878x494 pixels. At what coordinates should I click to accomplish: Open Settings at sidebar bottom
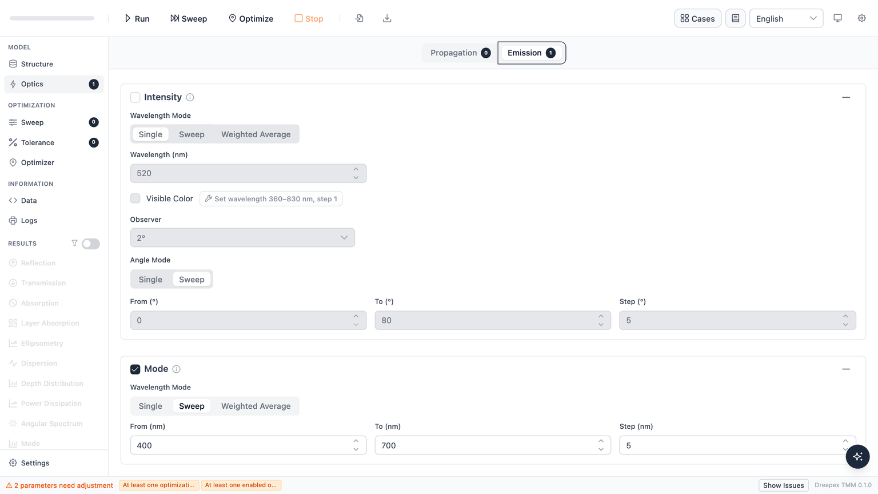54,463
